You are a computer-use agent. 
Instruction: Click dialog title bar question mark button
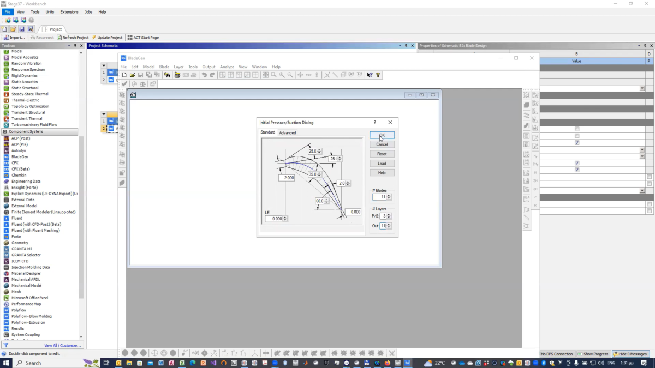374,123
